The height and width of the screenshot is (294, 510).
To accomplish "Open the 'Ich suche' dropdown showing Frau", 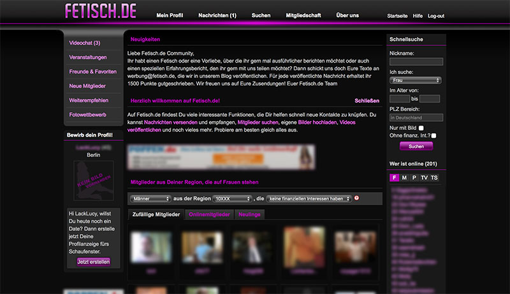I will coord(415,80).
